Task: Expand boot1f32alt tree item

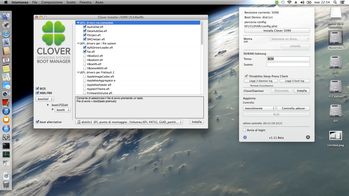Action: pos(48,105)
